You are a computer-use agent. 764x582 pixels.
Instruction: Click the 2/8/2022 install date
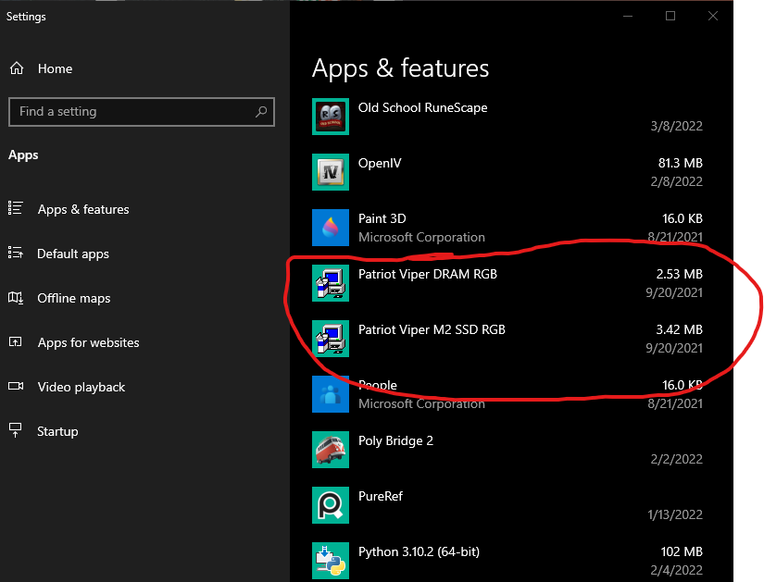point(677,181)
